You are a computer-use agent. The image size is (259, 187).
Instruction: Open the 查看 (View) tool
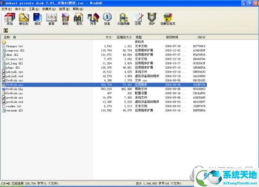point(51,19)
